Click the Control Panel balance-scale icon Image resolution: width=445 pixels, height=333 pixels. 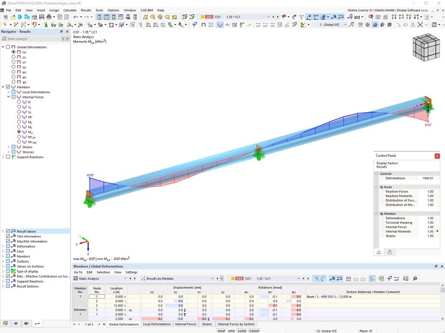[x=379, y=252]
